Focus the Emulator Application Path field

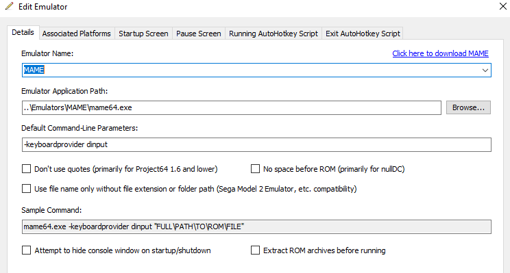pyautogui.click(x=232, y=107)
